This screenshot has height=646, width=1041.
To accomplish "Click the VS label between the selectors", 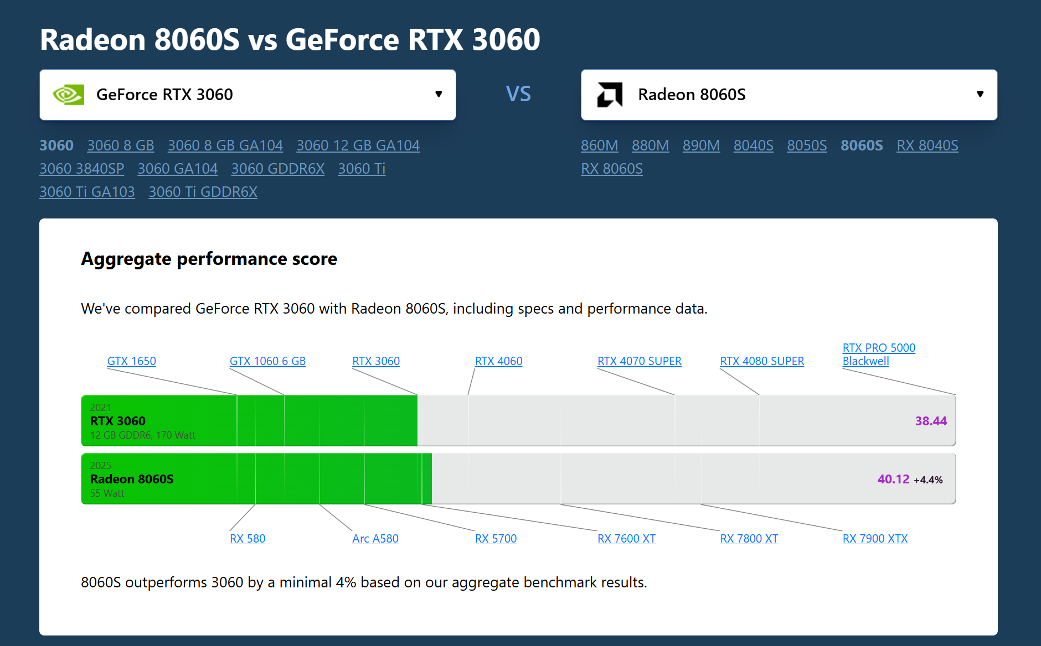I will coord(518,94).
